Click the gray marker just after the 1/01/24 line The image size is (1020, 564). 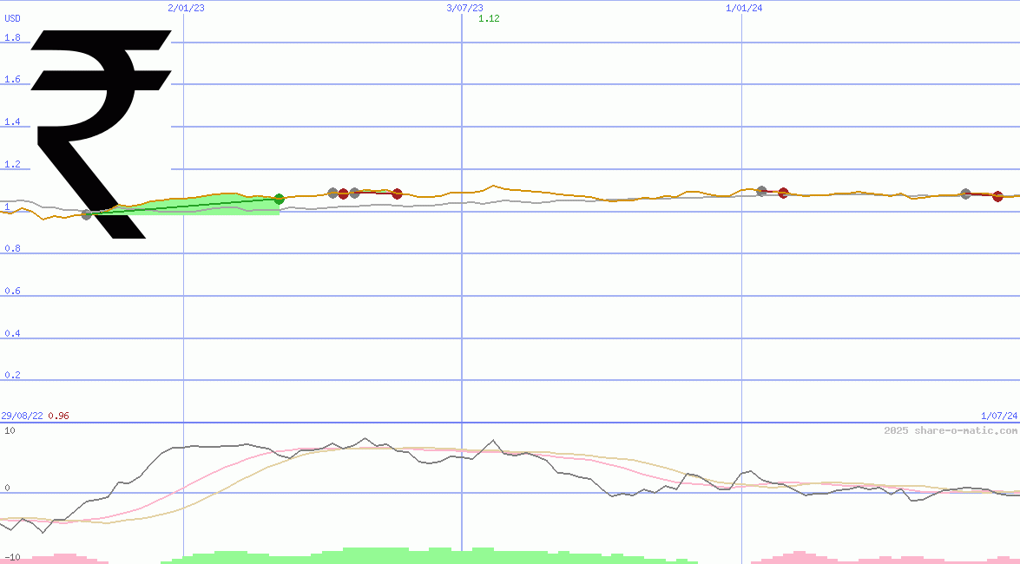(x=762, y=191)
